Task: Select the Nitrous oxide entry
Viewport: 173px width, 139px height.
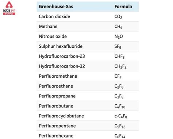Action: click(53, 36)
